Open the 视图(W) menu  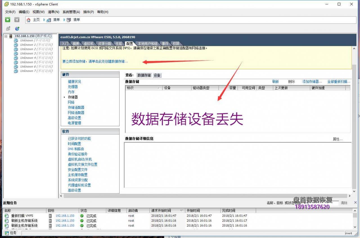coord(39,12)
